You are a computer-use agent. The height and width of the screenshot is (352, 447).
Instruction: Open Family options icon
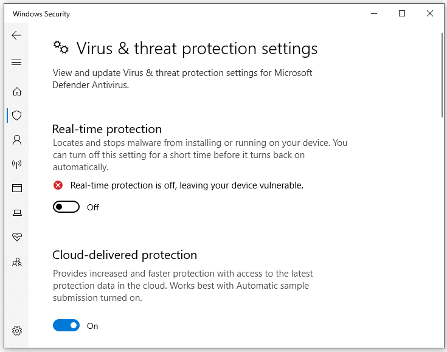point(17,262)
